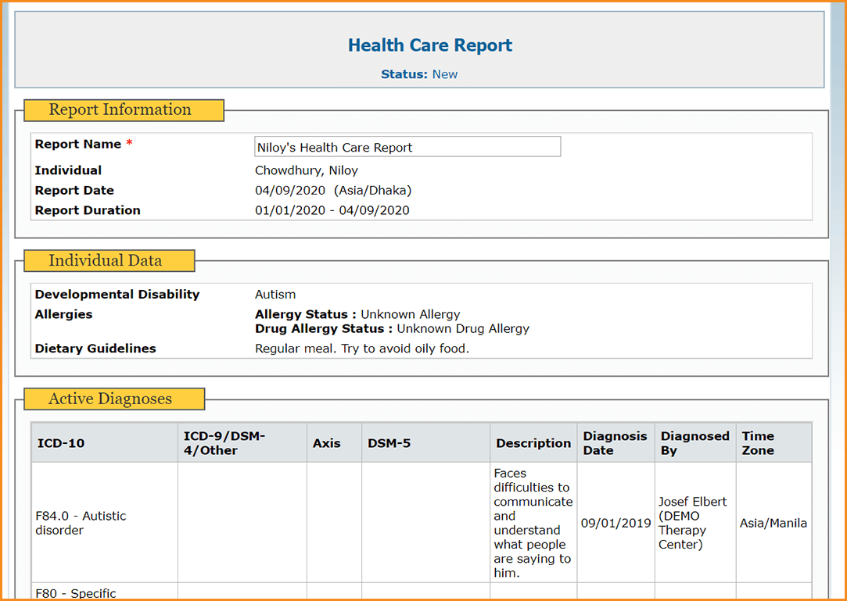Click the Unknown Allergy status value

(411, 314)
